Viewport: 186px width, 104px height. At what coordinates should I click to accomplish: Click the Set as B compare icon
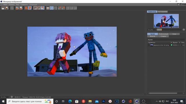coord(63,8)
